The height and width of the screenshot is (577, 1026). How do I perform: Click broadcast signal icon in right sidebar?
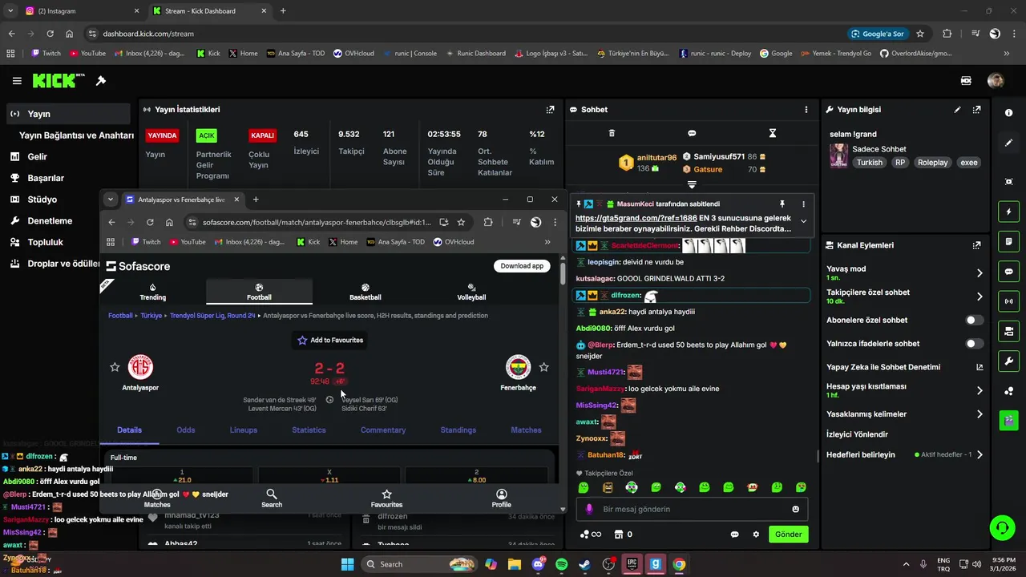click(x=1009, y=301)
